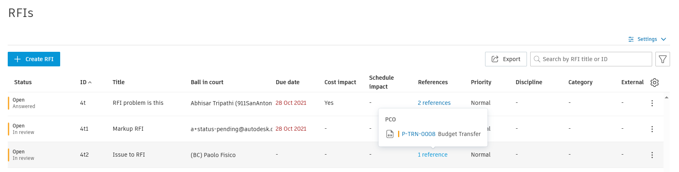
Task: Select the Markup RFI row title
Action: click(128, 129)
